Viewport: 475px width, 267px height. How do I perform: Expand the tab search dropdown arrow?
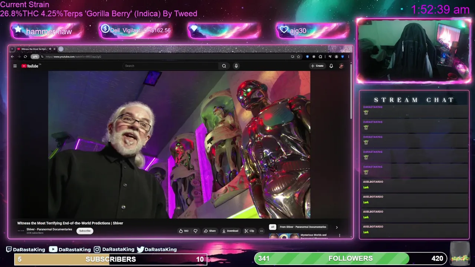(x=12, y=49)
